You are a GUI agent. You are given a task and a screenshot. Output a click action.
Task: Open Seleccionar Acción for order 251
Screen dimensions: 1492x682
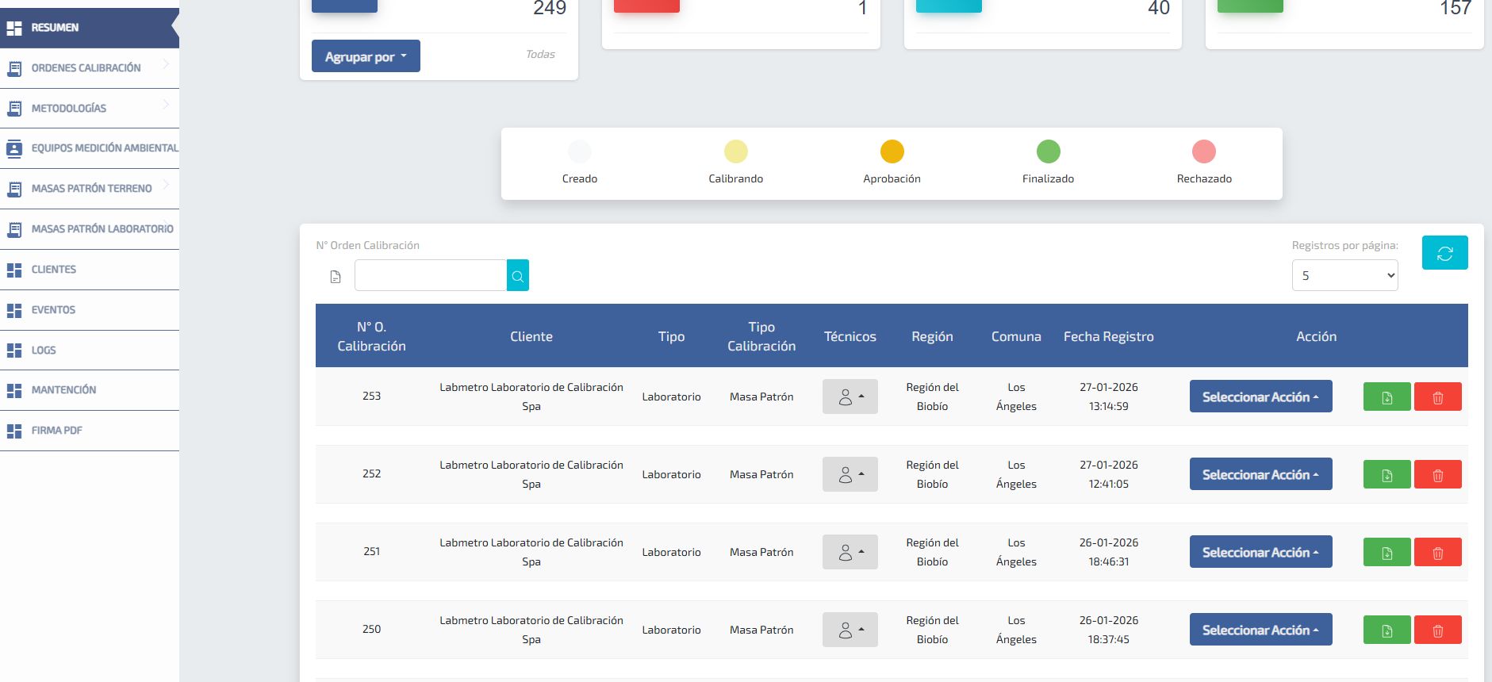(1260, 552)
